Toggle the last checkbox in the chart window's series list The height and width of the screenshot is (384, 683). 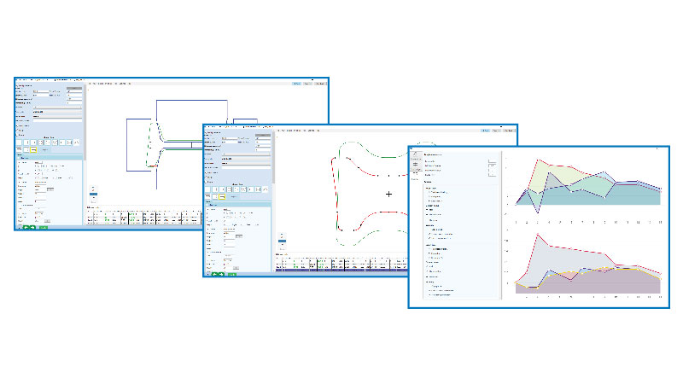click(428, 296)
